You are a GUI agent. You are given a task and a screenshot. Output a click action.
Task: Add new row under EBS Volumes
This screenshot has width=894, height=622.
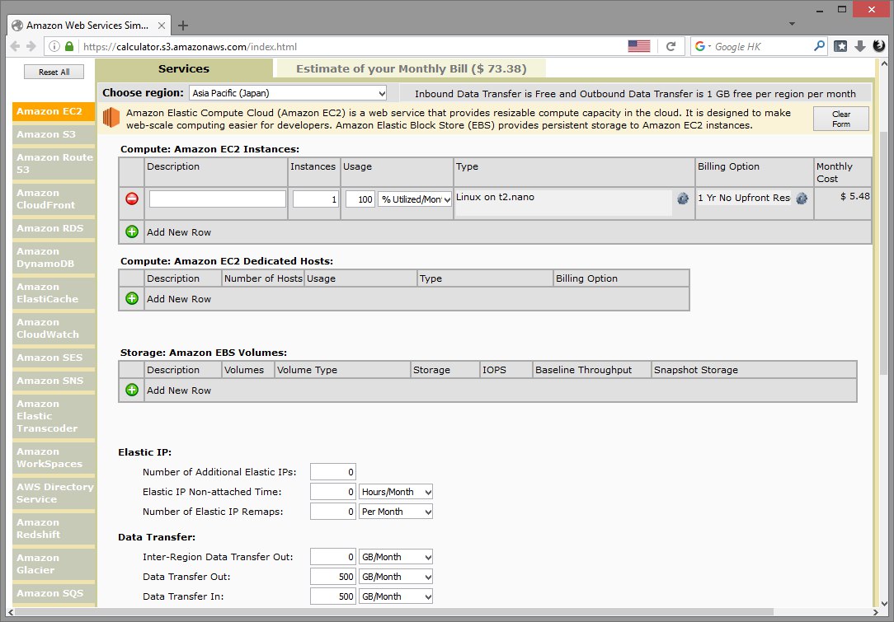(132, 390)
